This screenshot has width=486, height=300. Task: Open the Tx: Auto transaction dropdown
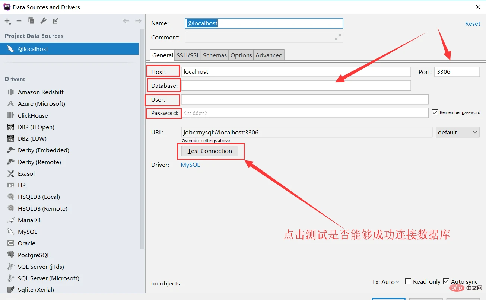coord(386,282)
